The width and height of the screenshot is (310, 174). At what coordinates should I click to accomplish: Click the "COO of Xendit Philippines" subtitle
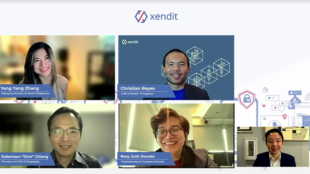click(137, 94)
